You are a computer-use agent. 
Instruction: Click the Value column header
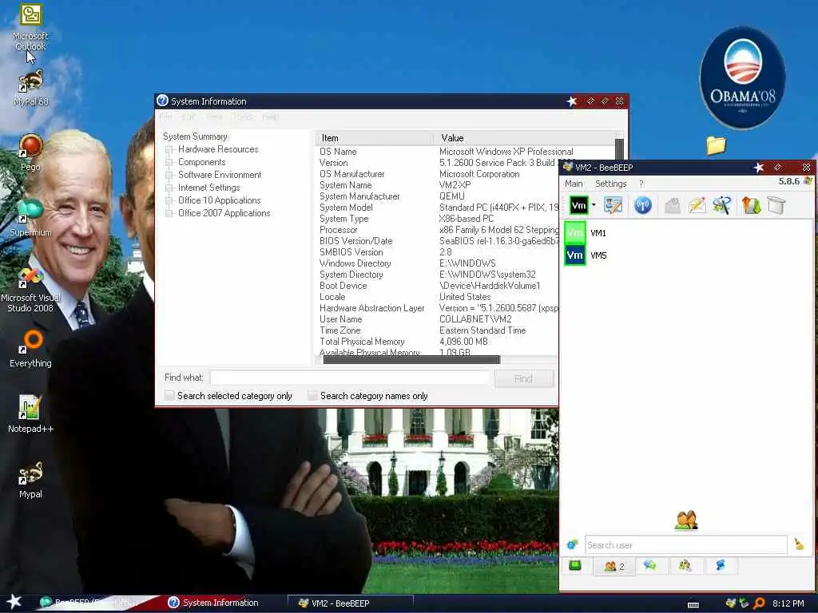pos(523,138)
